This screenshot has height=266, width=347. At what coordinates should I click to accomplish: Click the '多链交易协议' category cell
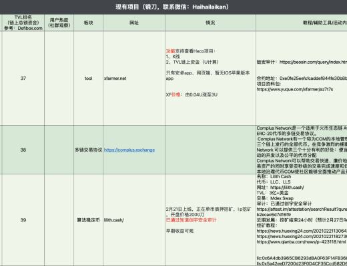click(88, 150)
